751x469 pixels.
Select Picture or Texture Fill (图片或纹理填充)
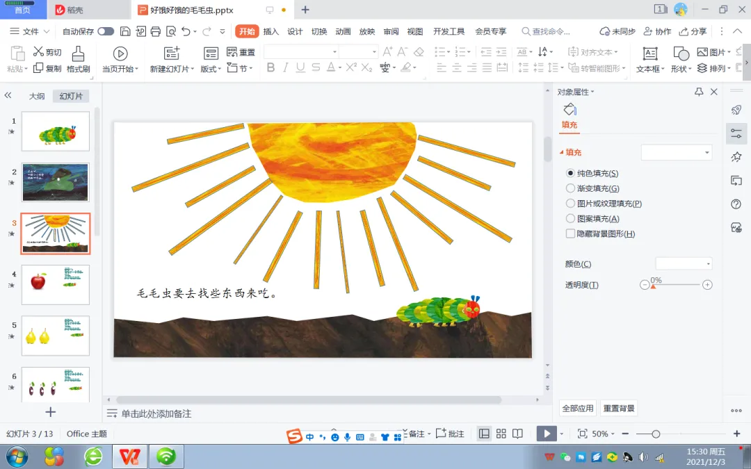[x=570, y=204]
